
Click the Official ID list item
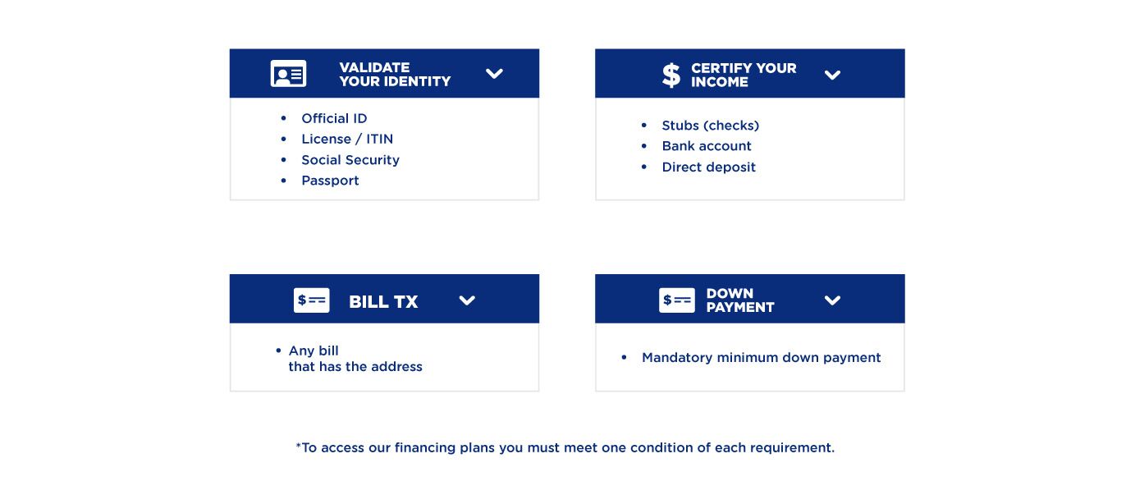(334, 118)
